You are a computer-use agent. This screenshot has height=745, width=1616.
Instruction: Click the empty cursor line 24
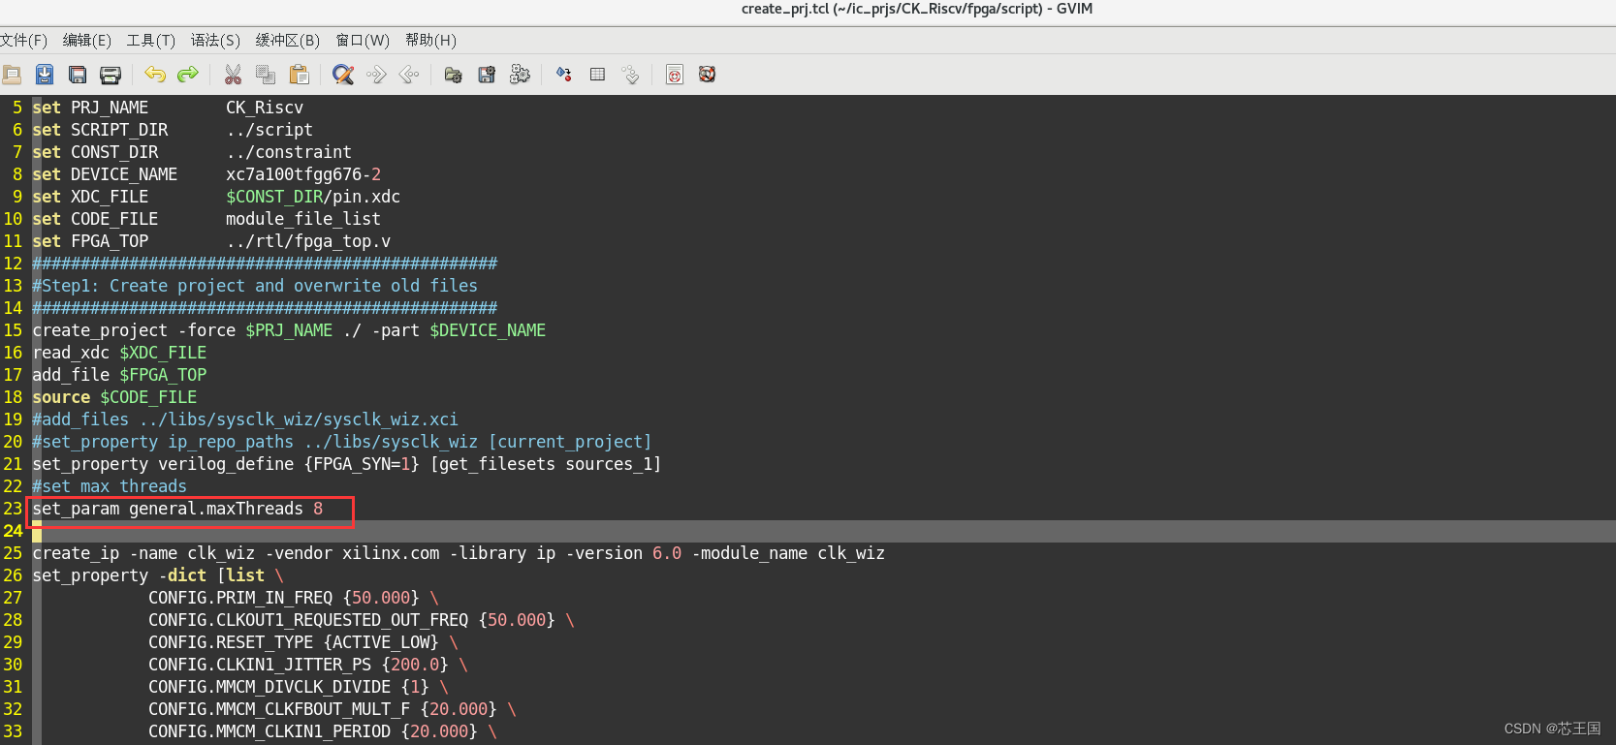824,531
